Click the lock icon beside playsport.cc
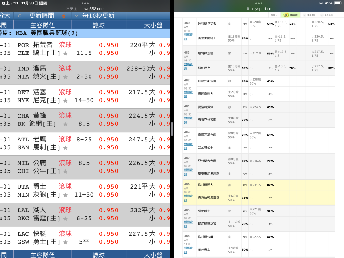Viewport: 344px width, 258px height. coord(248,9)
